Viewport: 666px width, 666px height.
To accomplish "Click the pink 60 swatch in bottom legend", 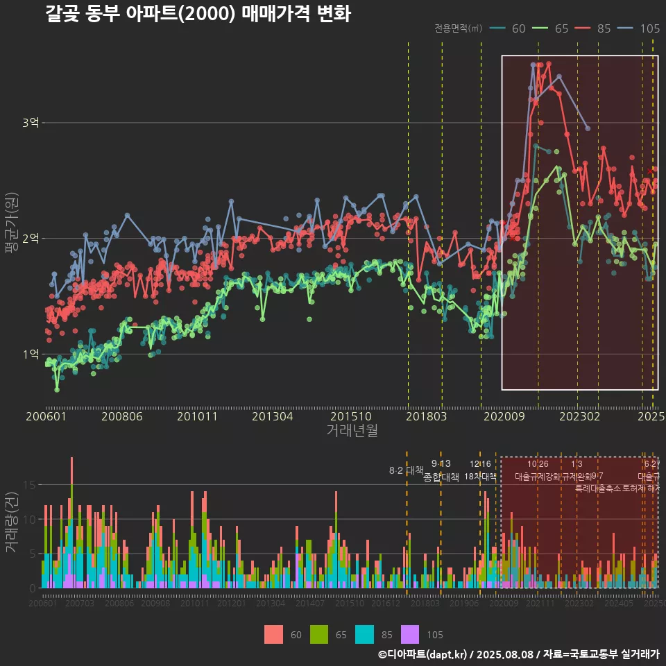I will pyautogui.click(x=273, y=635).
